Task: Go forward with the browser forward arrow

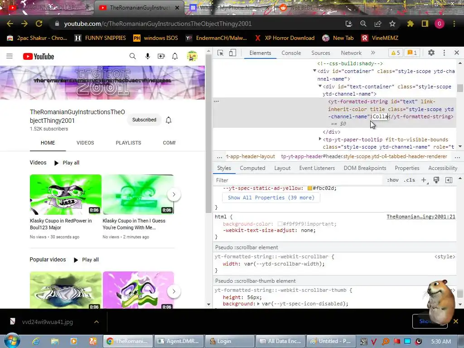Action: (x=24, y=24)
